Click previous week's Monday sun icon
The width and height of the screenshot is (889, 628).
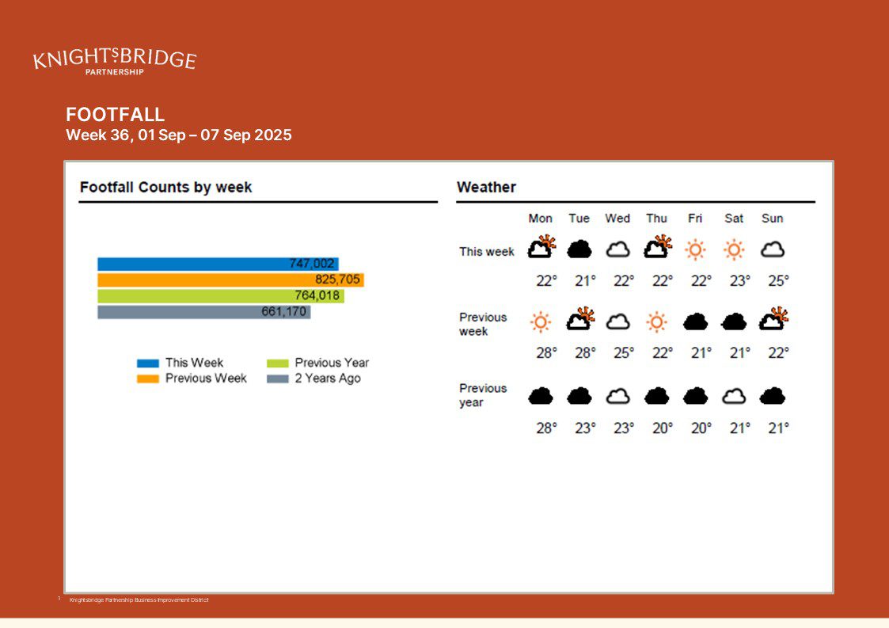pos(541,322)
